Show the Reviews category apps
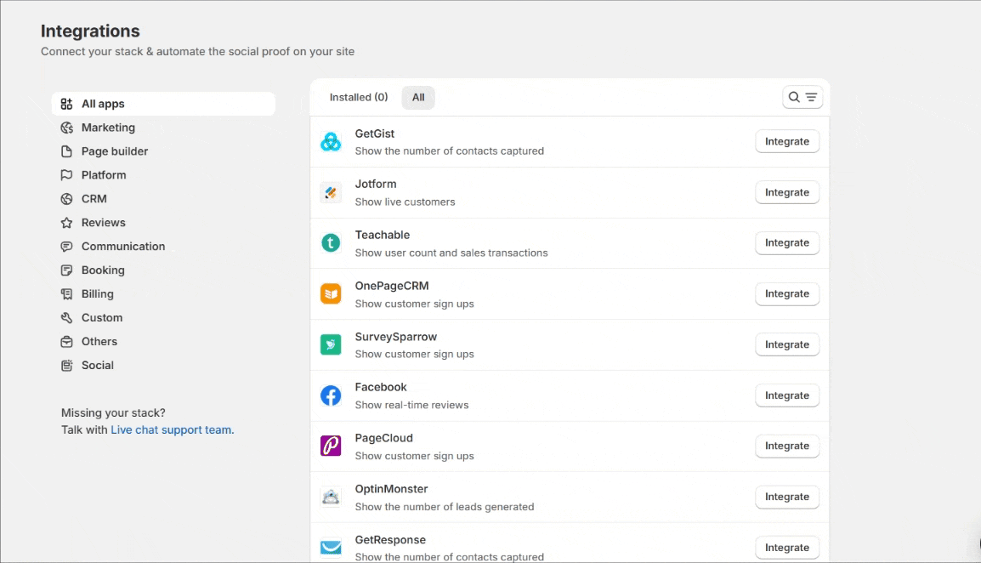Screen dimensions: 981x563 pyautogui.click(x=104, y=223)
